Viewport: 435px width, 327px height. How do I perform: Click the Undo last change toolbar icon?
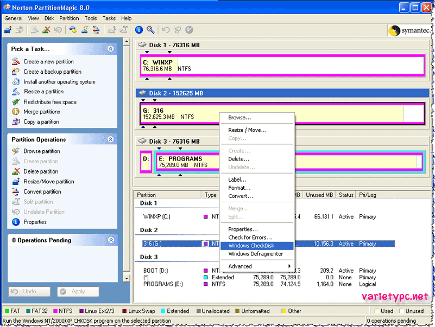click(166, 30)
